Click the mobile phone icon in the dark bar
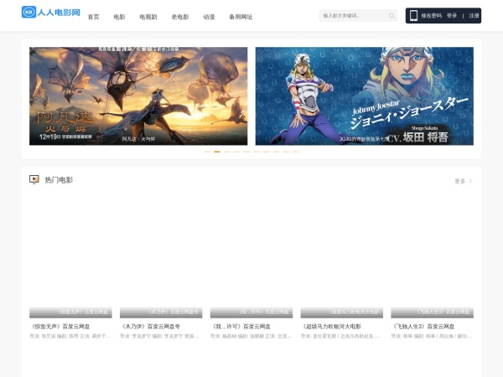This screenshot has width=503, height=377. 413,15
